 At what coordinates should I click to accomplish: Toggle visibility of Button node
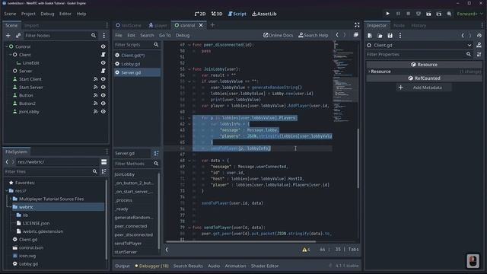[x=103, y=95]
